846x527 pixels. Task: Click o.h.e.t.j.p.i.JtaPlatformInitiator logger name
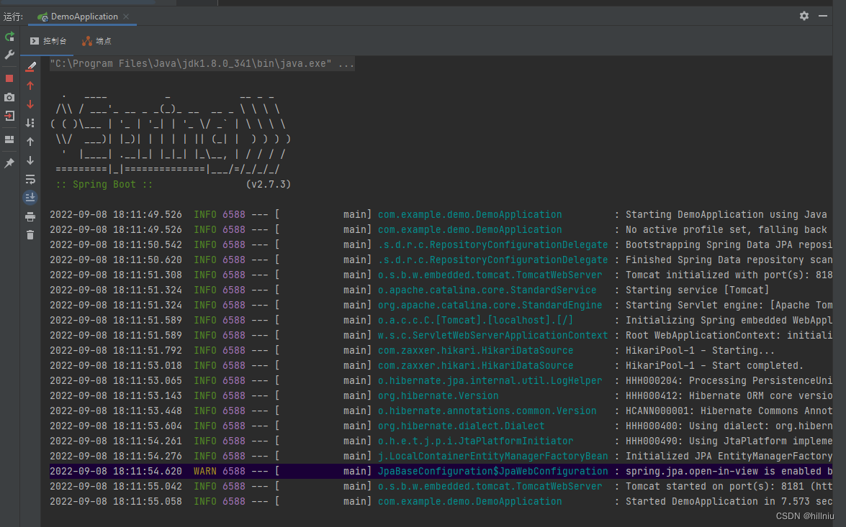pos(475,441)
